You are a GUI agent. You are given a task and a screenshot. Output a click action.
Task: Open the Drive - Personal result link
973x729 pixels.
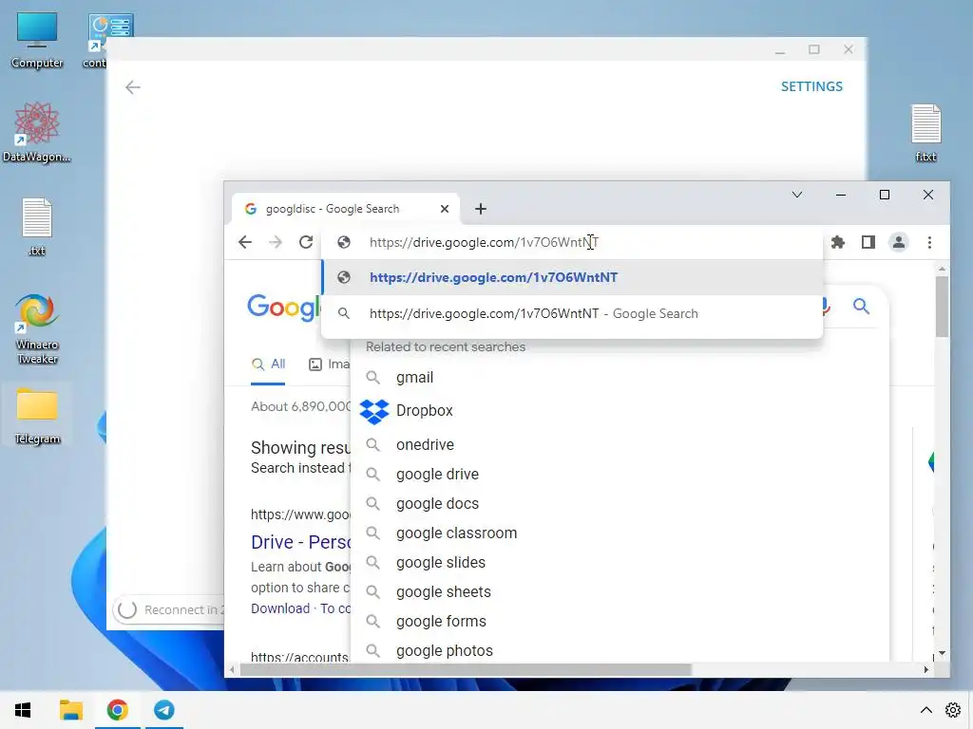(x=300, y=542)
